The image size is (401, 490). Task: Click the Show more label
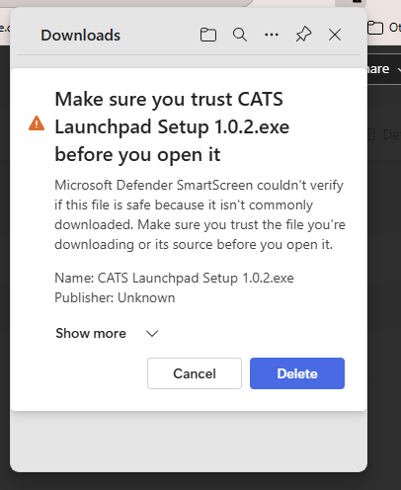pyautogui.click(x=91, y=333)
